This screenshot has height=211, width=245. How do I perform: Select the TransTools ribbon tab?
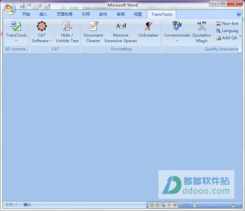162,14
